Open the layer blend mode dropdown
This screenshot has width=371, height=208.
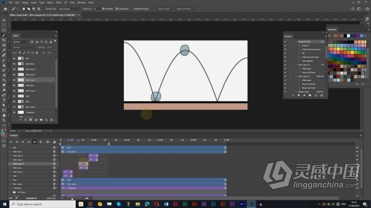24,47
